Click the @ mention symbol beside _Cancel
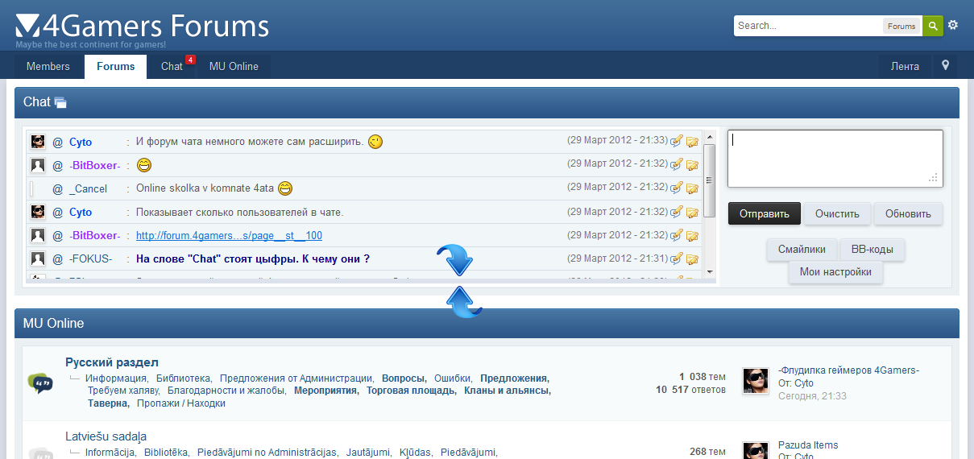 point(57,189)
